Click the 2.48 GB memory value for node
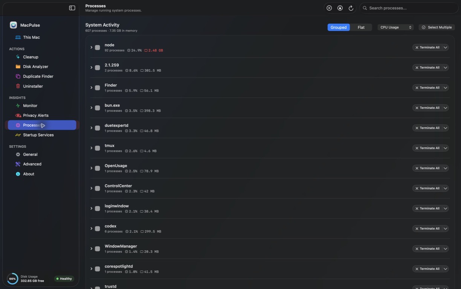 (x=156, y=50)
